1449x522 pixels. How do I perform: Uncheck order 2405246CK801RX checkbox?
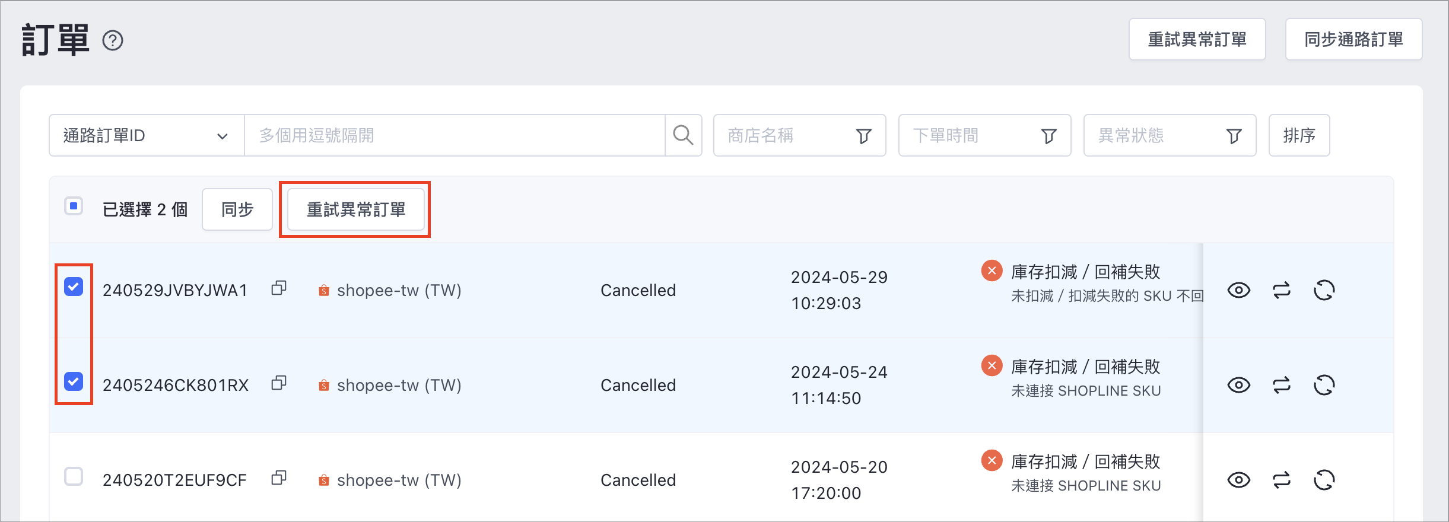pyautogui.click(x=74, y=381)
